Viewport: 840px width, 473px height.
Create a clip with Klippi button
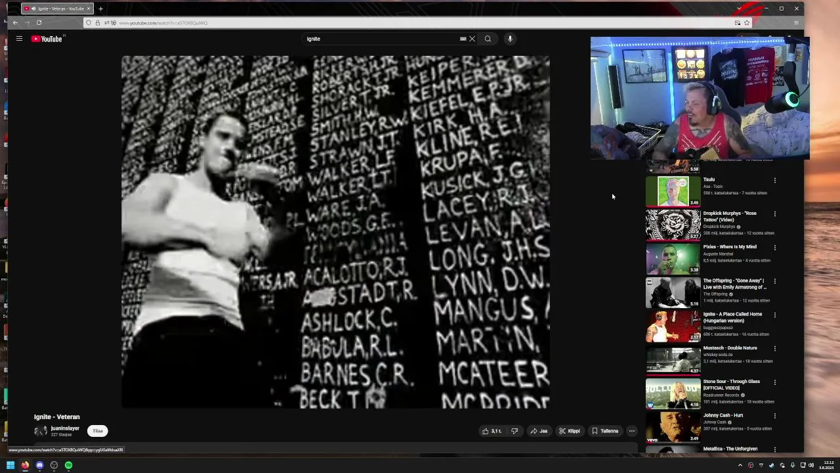click(569, 431)
